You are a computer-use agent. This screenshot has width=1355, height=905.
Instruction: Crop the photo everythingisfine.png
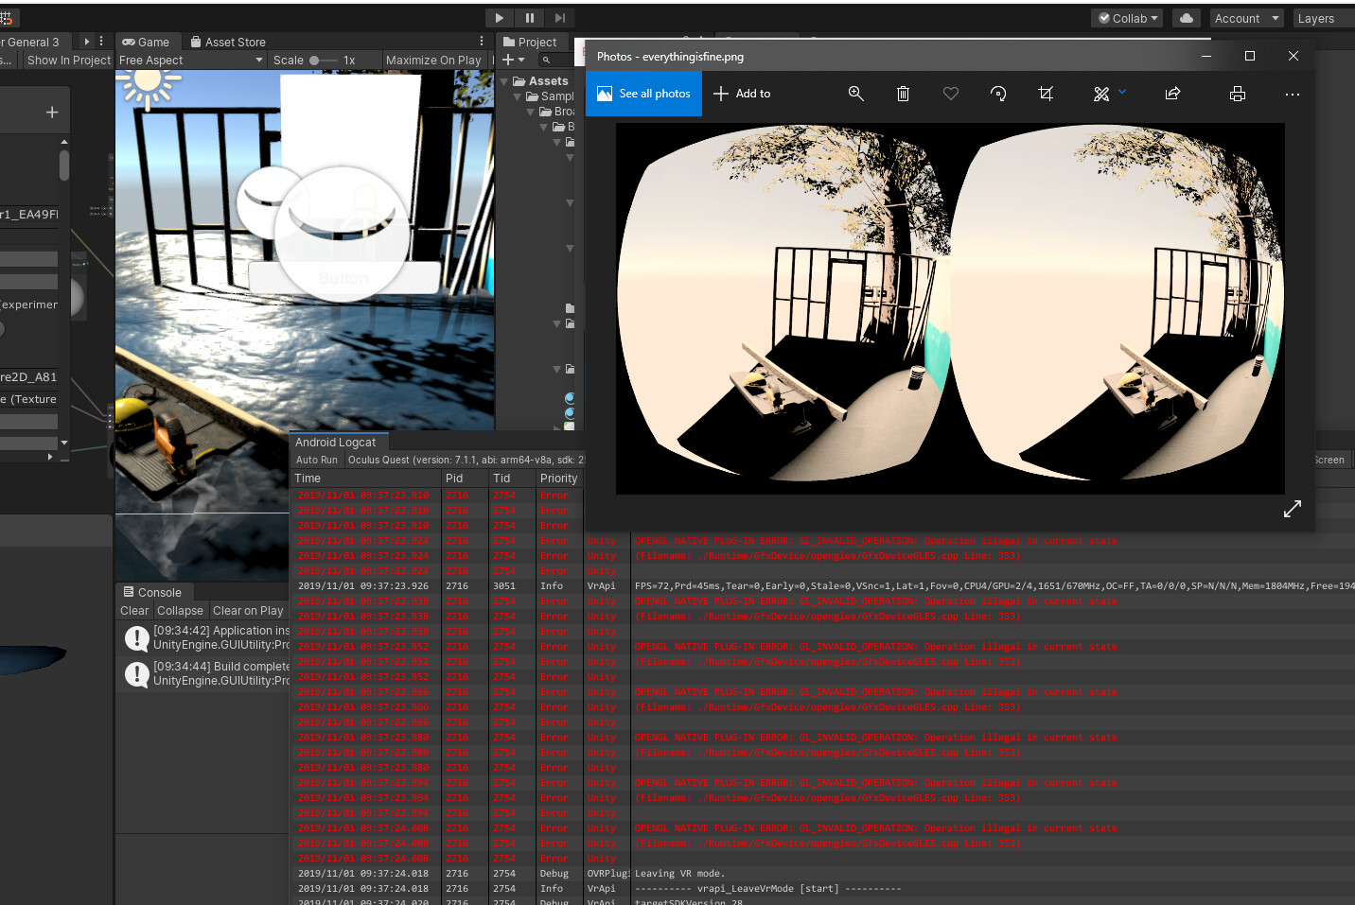pyautogui.click(x=1046, y=94)
